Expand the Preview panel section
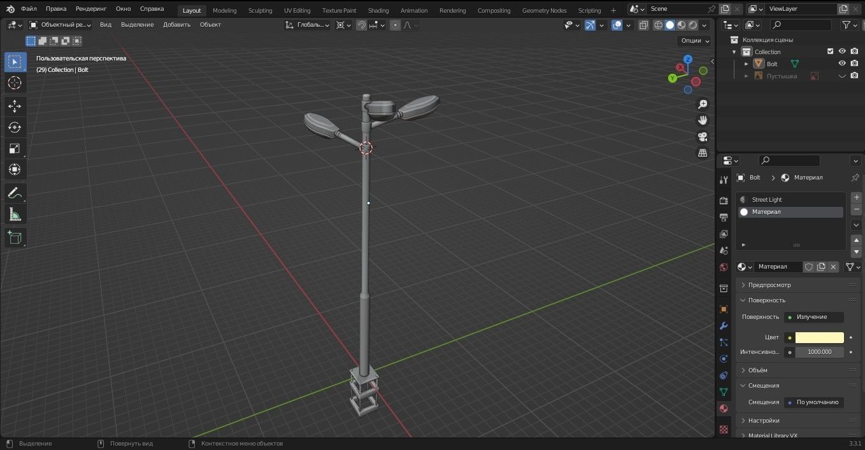 (x=798, y=285)
